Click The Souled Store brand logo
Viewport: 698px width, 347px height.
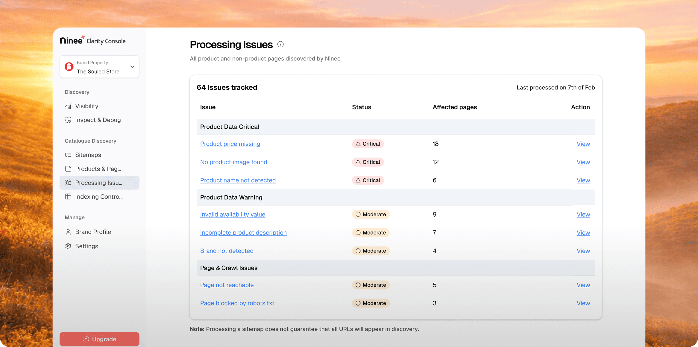coord(69,67)
